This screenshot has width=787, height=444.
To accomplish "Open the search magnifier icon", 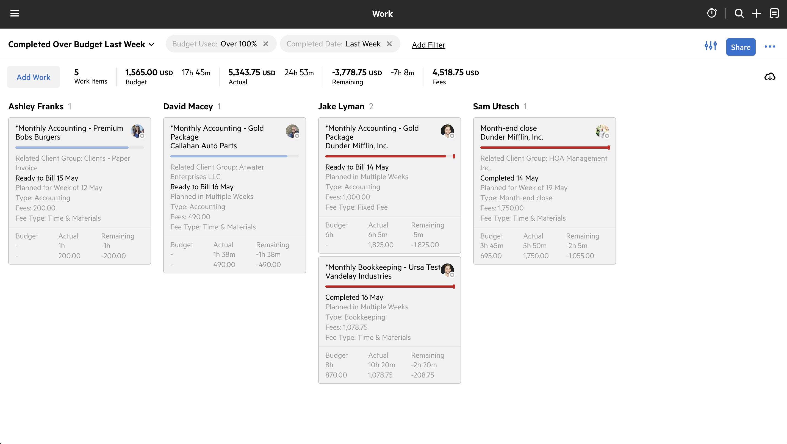I will 739,13.
